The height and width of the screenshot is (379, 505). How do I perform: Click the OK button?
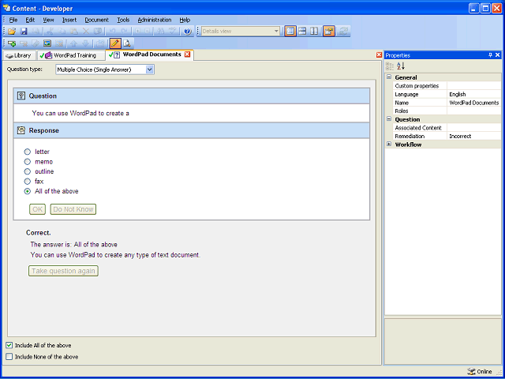point(37,209)
